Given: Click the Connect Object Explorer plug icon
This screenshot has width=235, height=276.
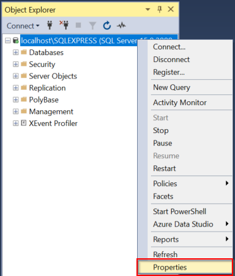Looking at the screenshot, I should pos(50,25).
